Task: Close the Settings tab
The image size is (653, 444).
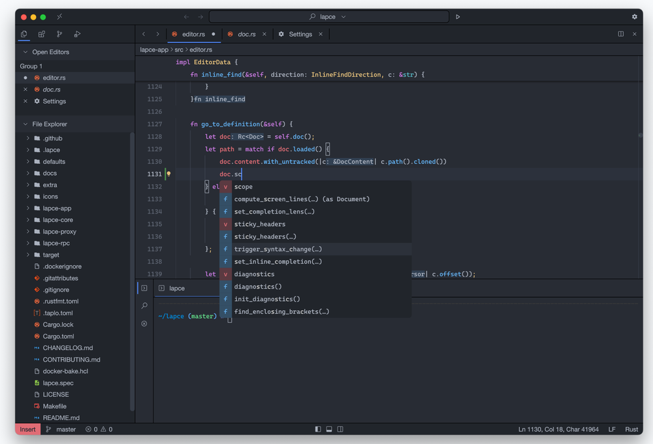Action: click(x=321, y=34)
